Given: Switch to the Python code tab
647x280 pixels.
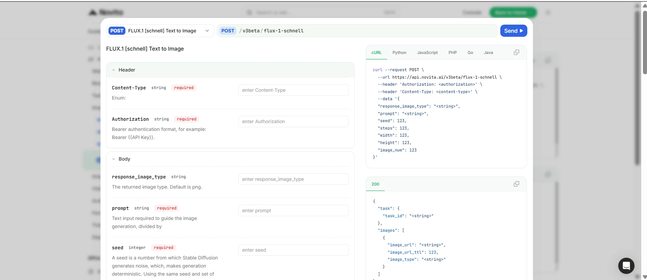Looking at the screenshot, I should tap(399, 53).
